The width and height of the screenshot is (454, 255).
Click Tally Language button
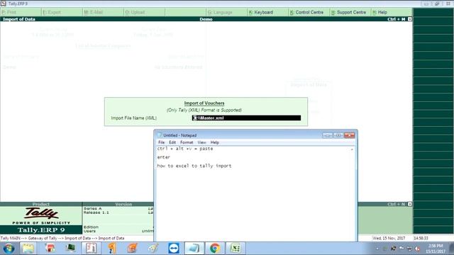[227, 12]
